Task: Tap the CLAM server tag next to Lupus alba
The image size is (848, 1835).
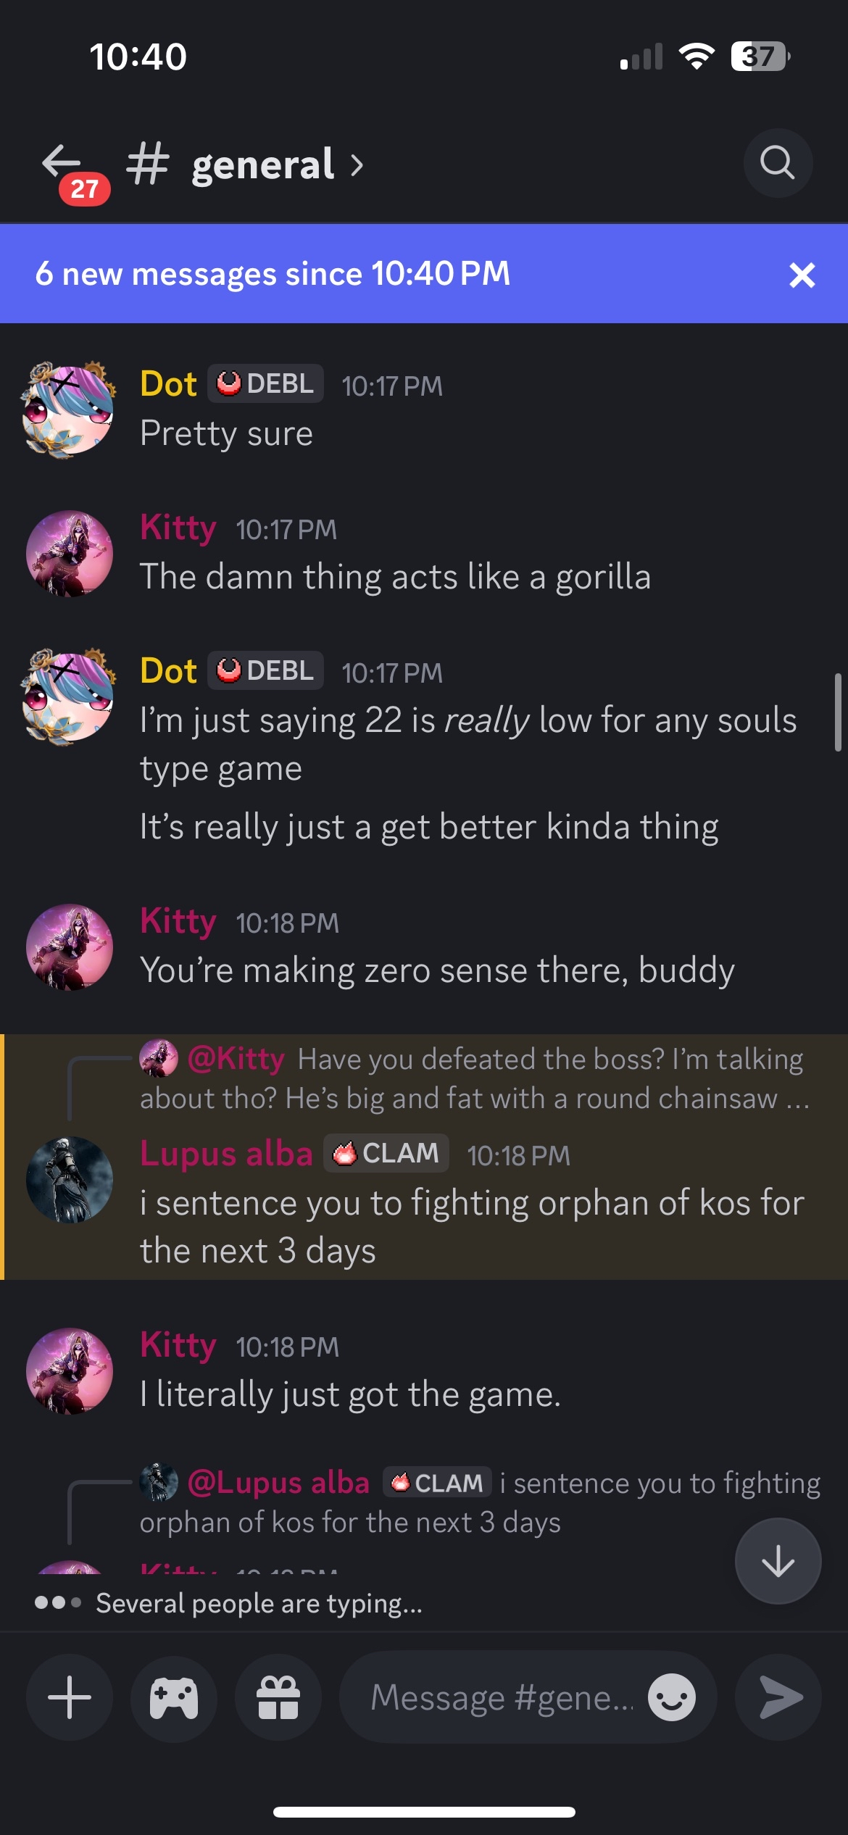Action: click(386, 1153)
